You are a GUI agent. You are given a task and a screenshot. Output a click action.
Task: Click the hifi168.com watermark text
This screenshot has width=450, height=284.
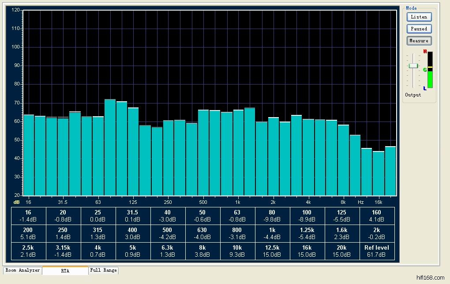point(430,278)
